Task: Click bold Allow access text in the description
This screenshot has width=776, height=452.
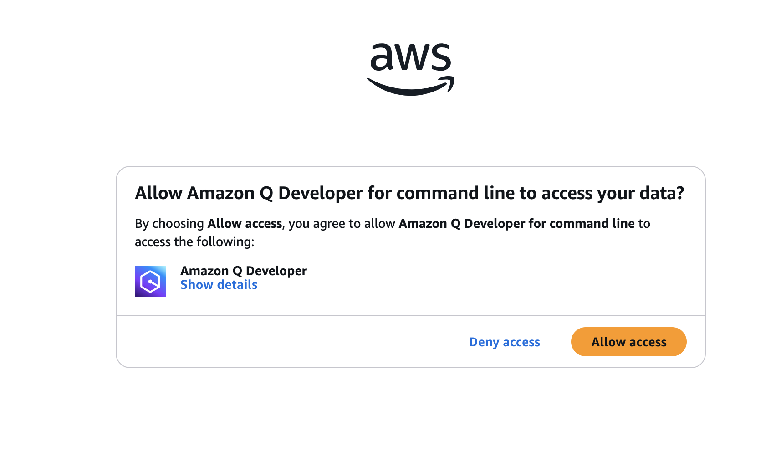Action: (x=245, y=223)
